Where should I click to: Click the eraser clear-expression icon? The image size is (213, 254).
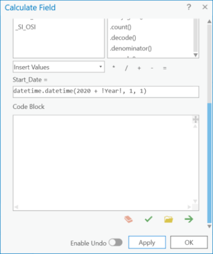click(129, 219)
